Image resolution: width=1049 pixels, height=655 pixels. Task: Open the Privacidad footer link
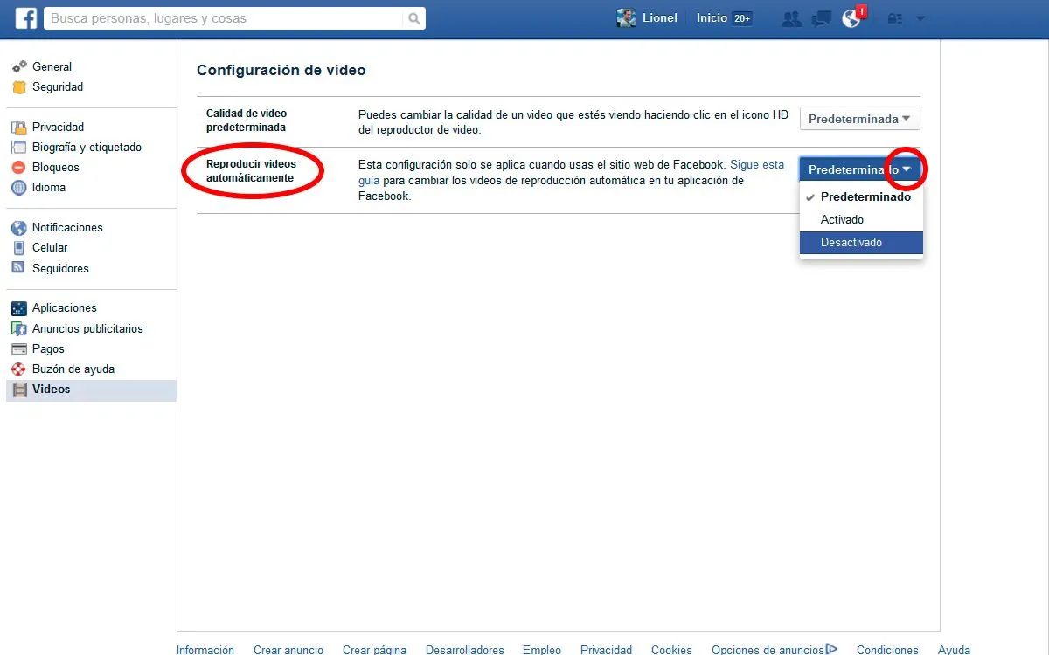click(x=607, y=650)
